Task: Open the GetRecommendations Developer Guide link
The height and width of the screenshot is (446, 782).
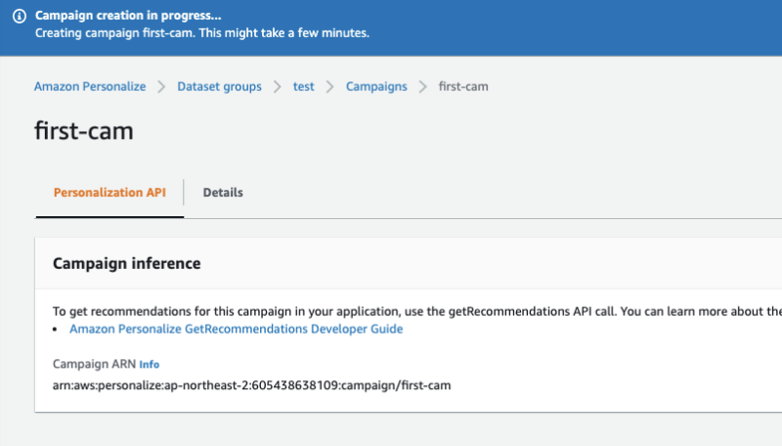Action: (236, 330)
